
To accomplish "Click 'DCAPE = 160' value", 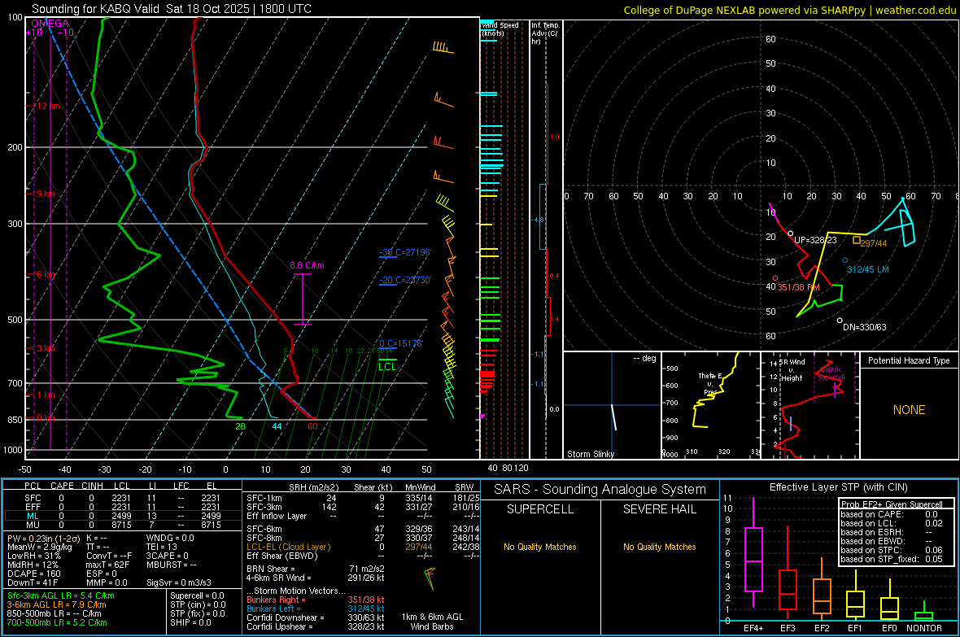I will click(33, 574).
